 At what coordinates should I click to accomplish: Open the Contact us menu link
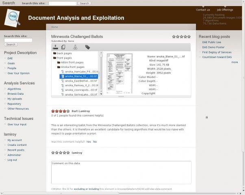(203, 10)
